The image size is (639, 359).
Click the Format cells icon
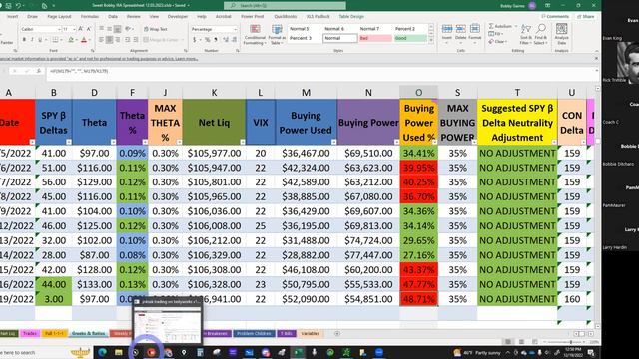475,33
